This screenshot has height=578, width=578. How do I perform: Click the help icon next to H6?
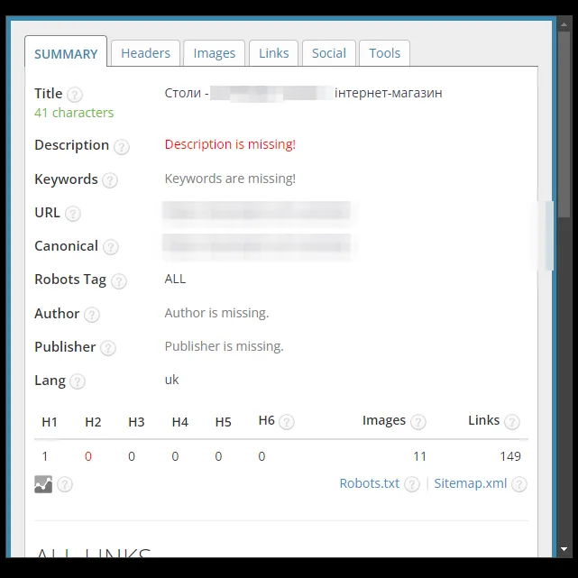(287, 422)
